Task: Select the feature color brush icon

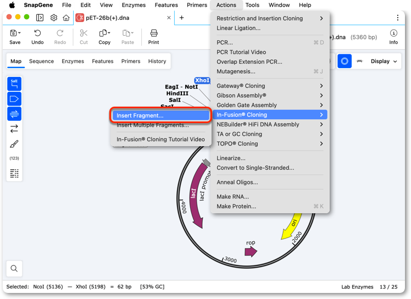Action: tap(14, 143)
